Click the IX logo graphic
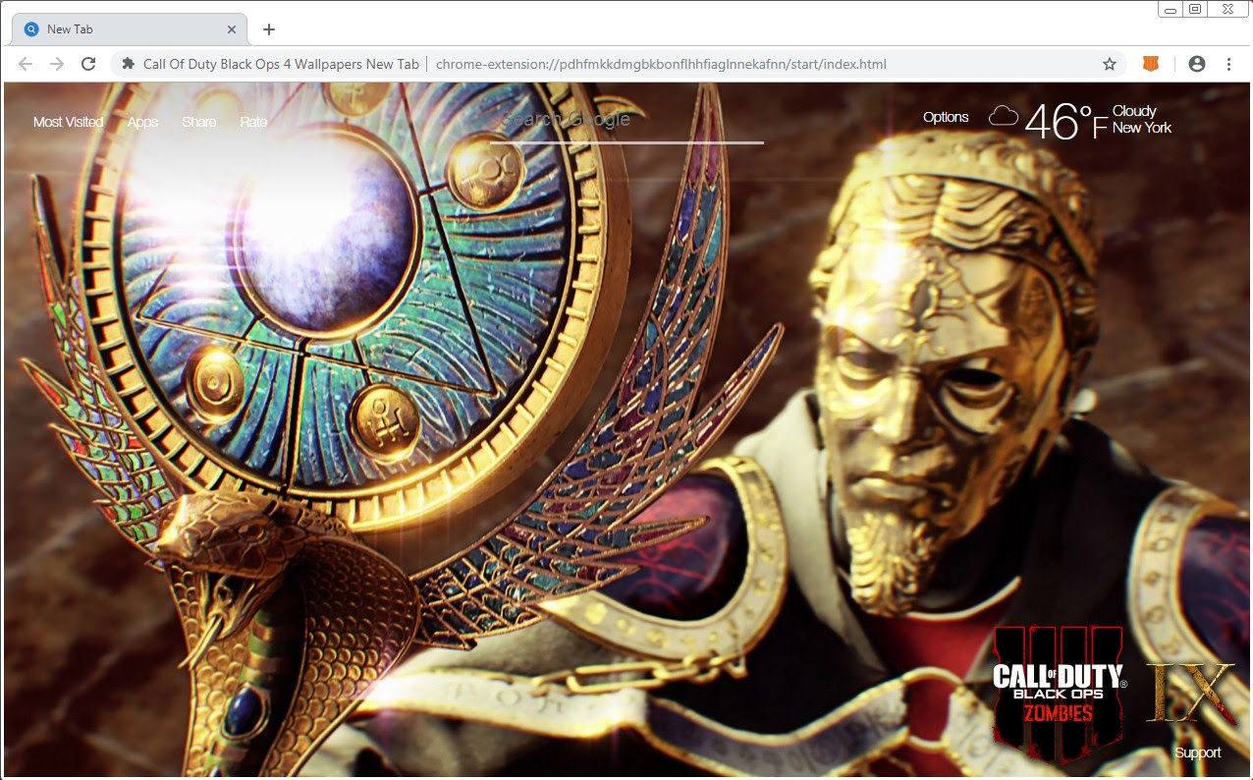The height and width of the screenshot is (780, 1253). point(1191,692)
